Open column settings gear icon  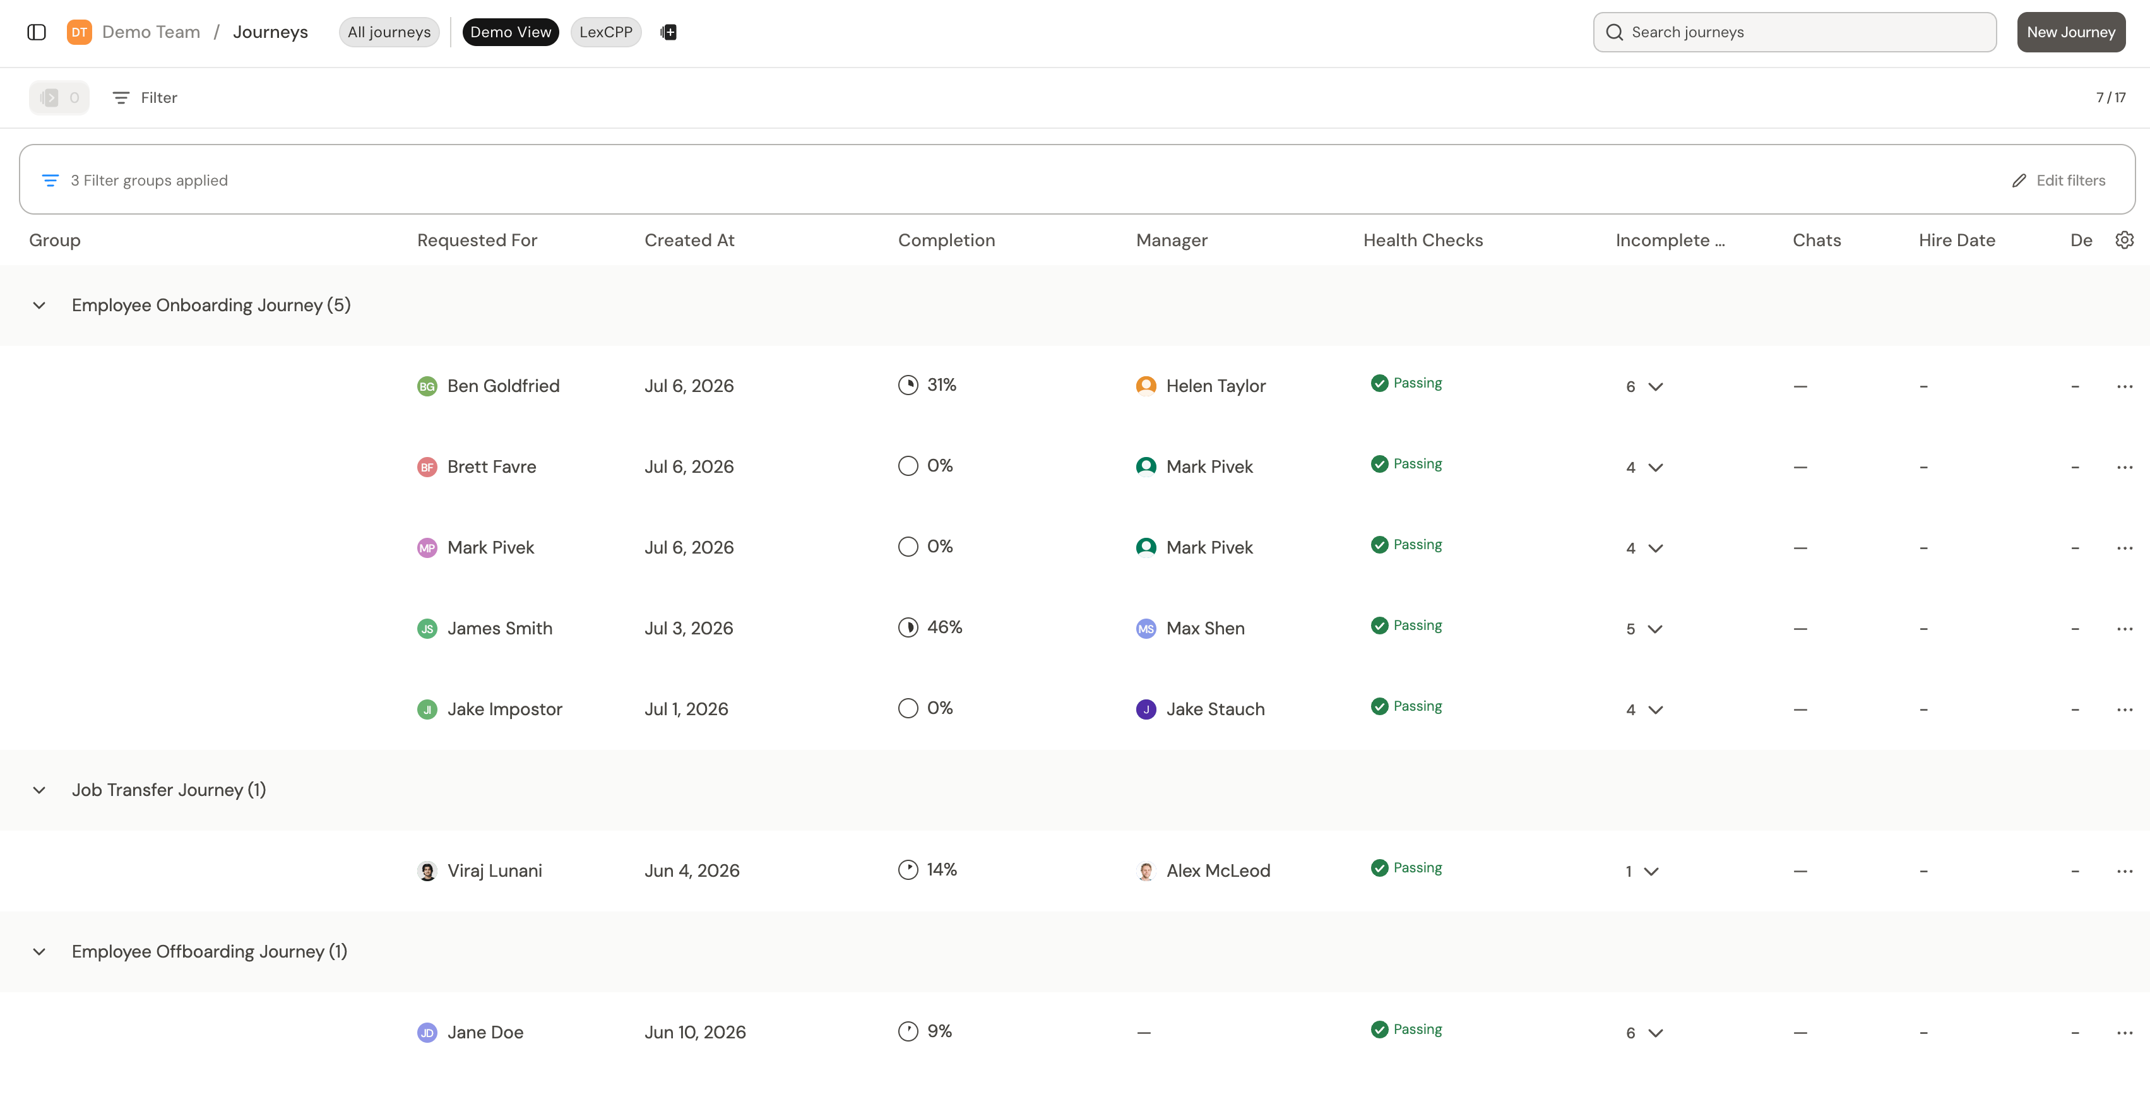[x=2124, y=240]
